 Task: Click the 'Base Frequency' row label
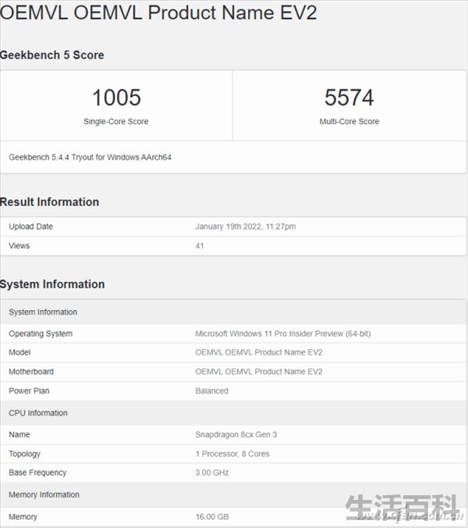(x=37, y=473)
